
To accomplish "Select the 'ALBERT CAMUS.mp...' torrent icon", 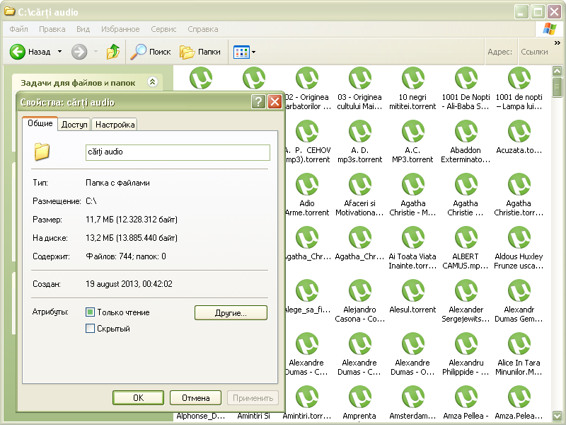I will [x=466, y=237].
